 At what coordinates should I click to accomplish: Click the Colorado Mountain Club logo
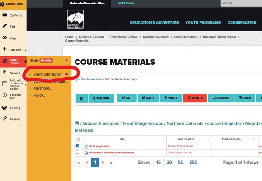[x=76, y=19]
